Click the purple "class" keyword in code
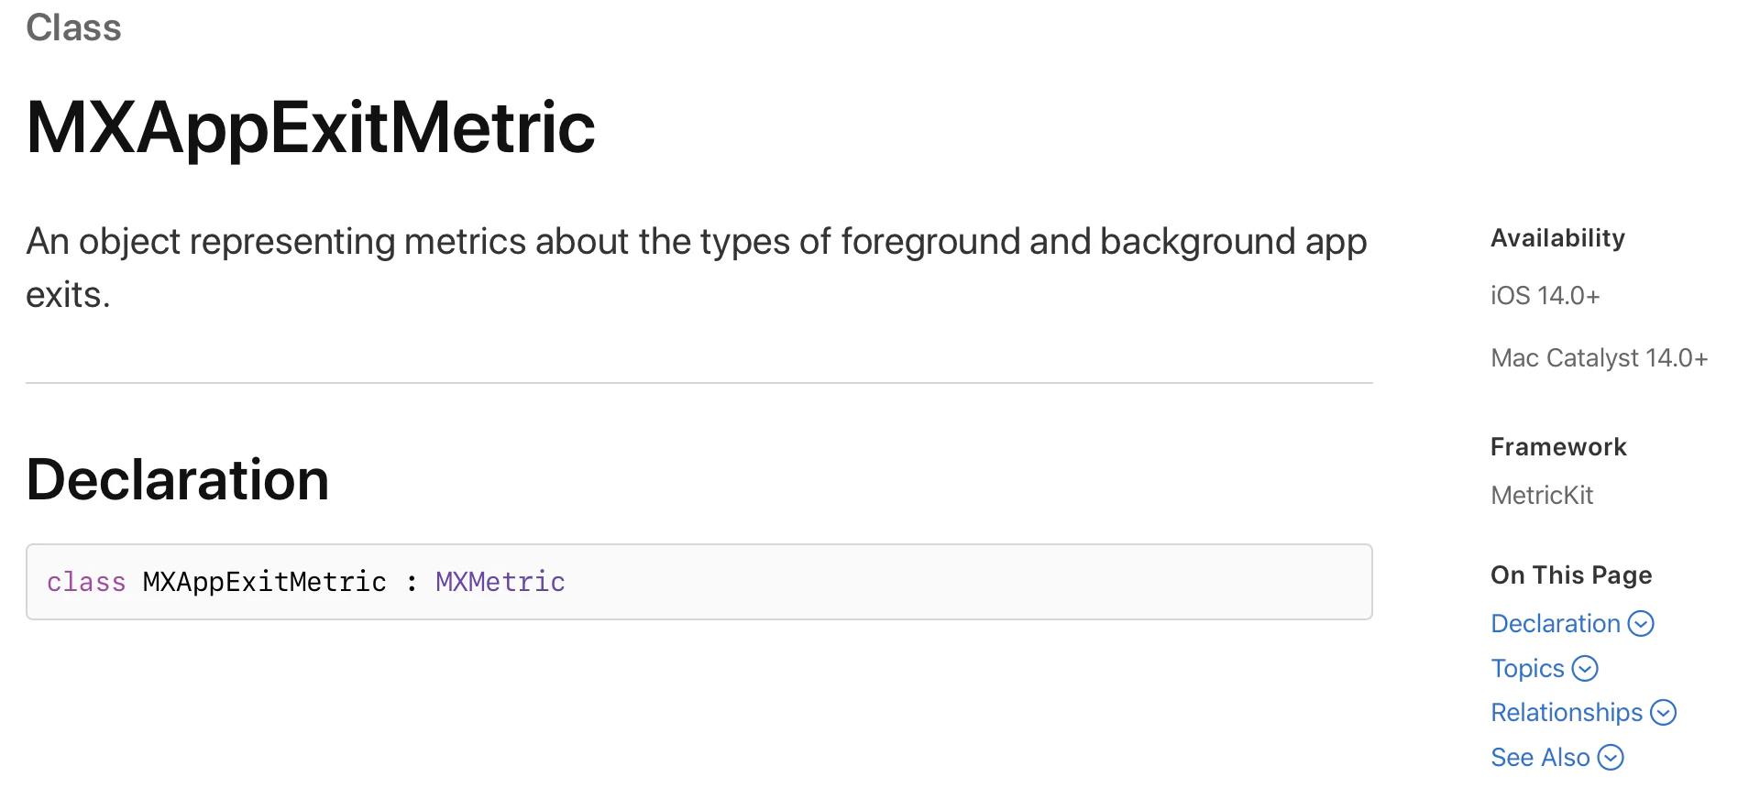Image resolution: width=1738 pixels, height=788 pixels. (x=86, y=582)
